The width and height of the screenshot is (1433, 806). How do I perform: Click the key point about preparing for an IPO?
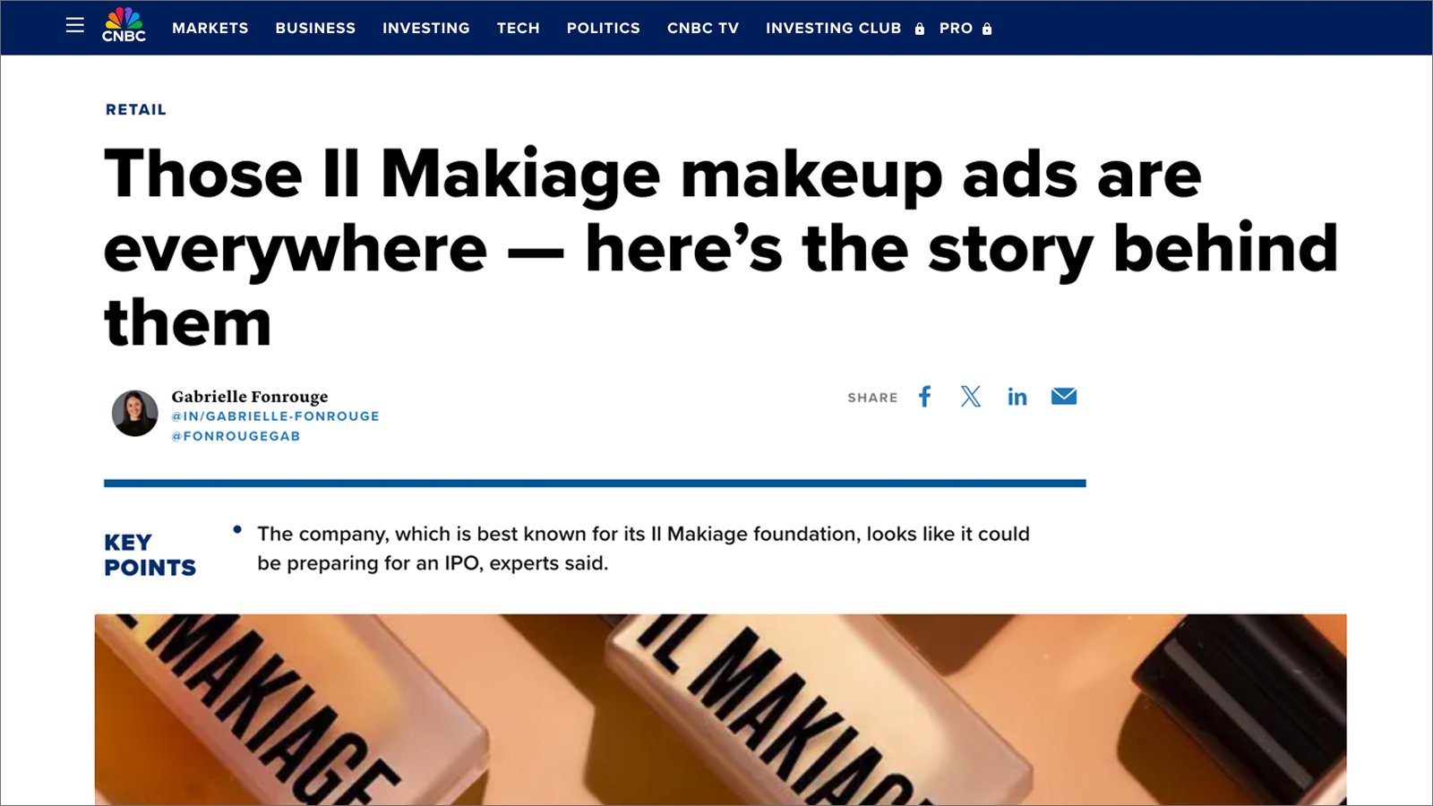[643, 548]
